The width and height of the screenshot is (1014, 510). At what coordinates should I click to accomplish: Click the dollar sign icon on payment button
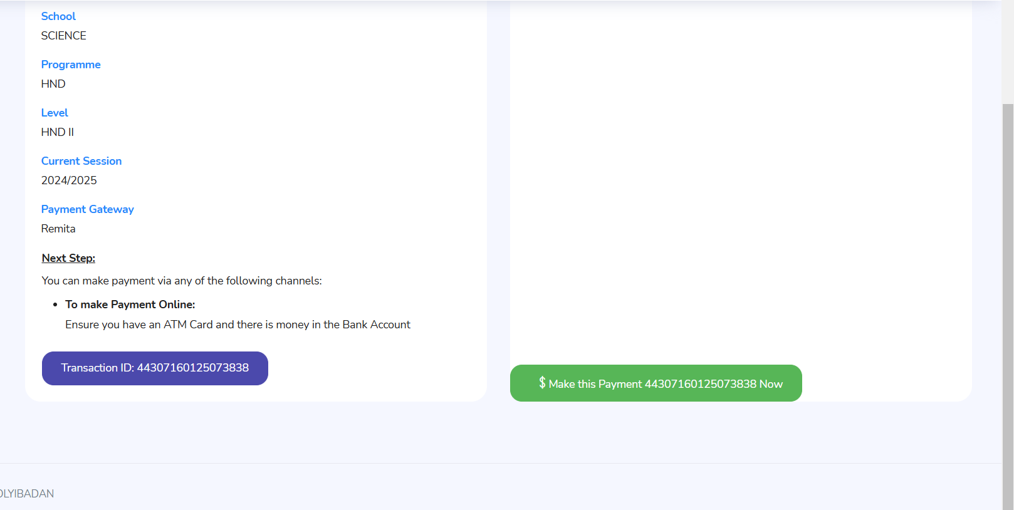542,383
